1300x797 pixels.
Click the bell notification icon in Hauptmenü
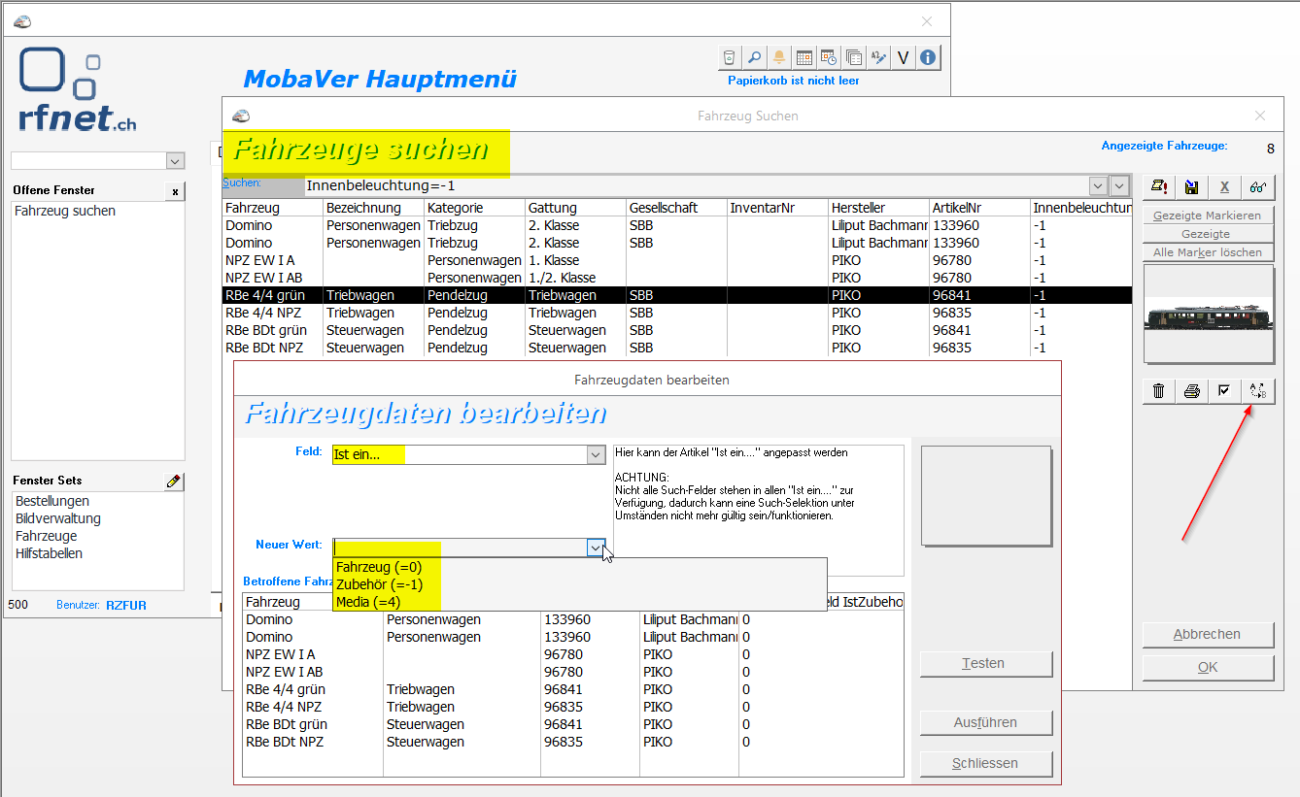[779, 57]
